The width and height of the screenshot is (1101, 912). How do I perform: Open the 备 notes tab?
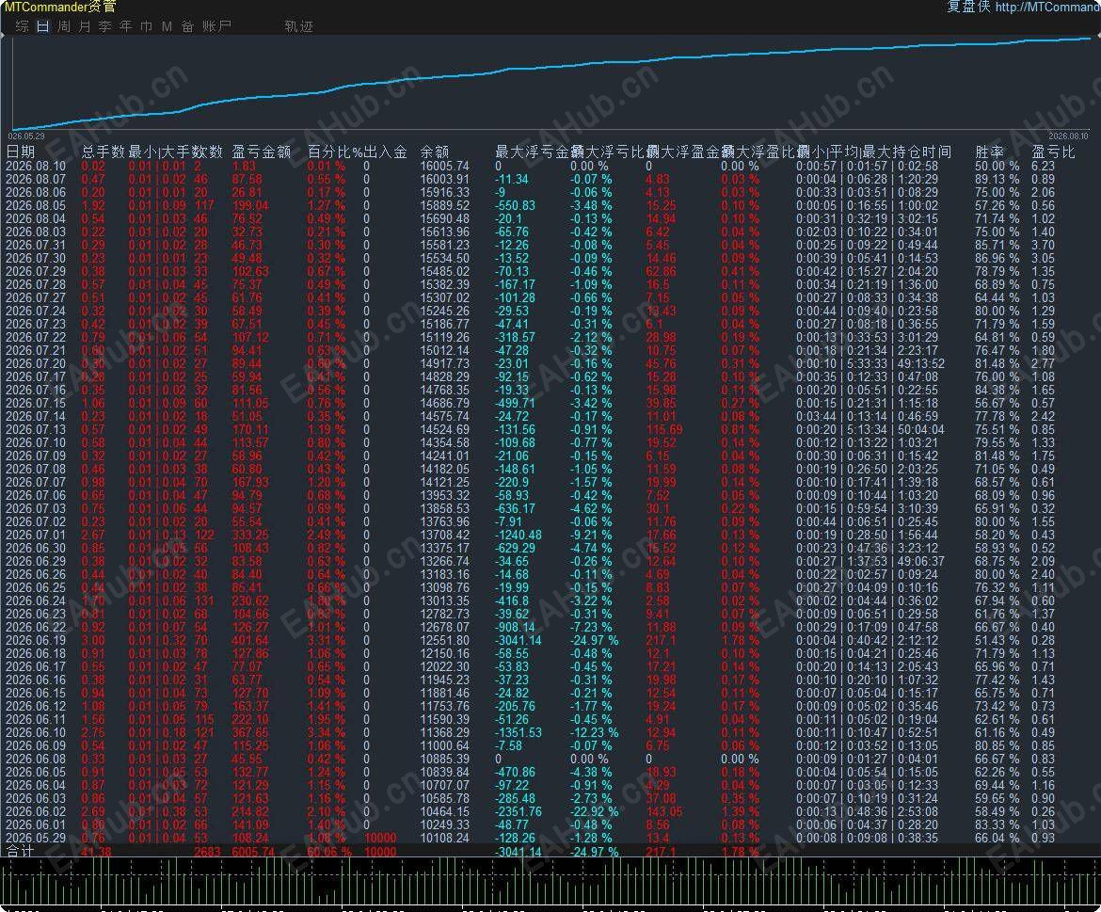coord(187,26)
